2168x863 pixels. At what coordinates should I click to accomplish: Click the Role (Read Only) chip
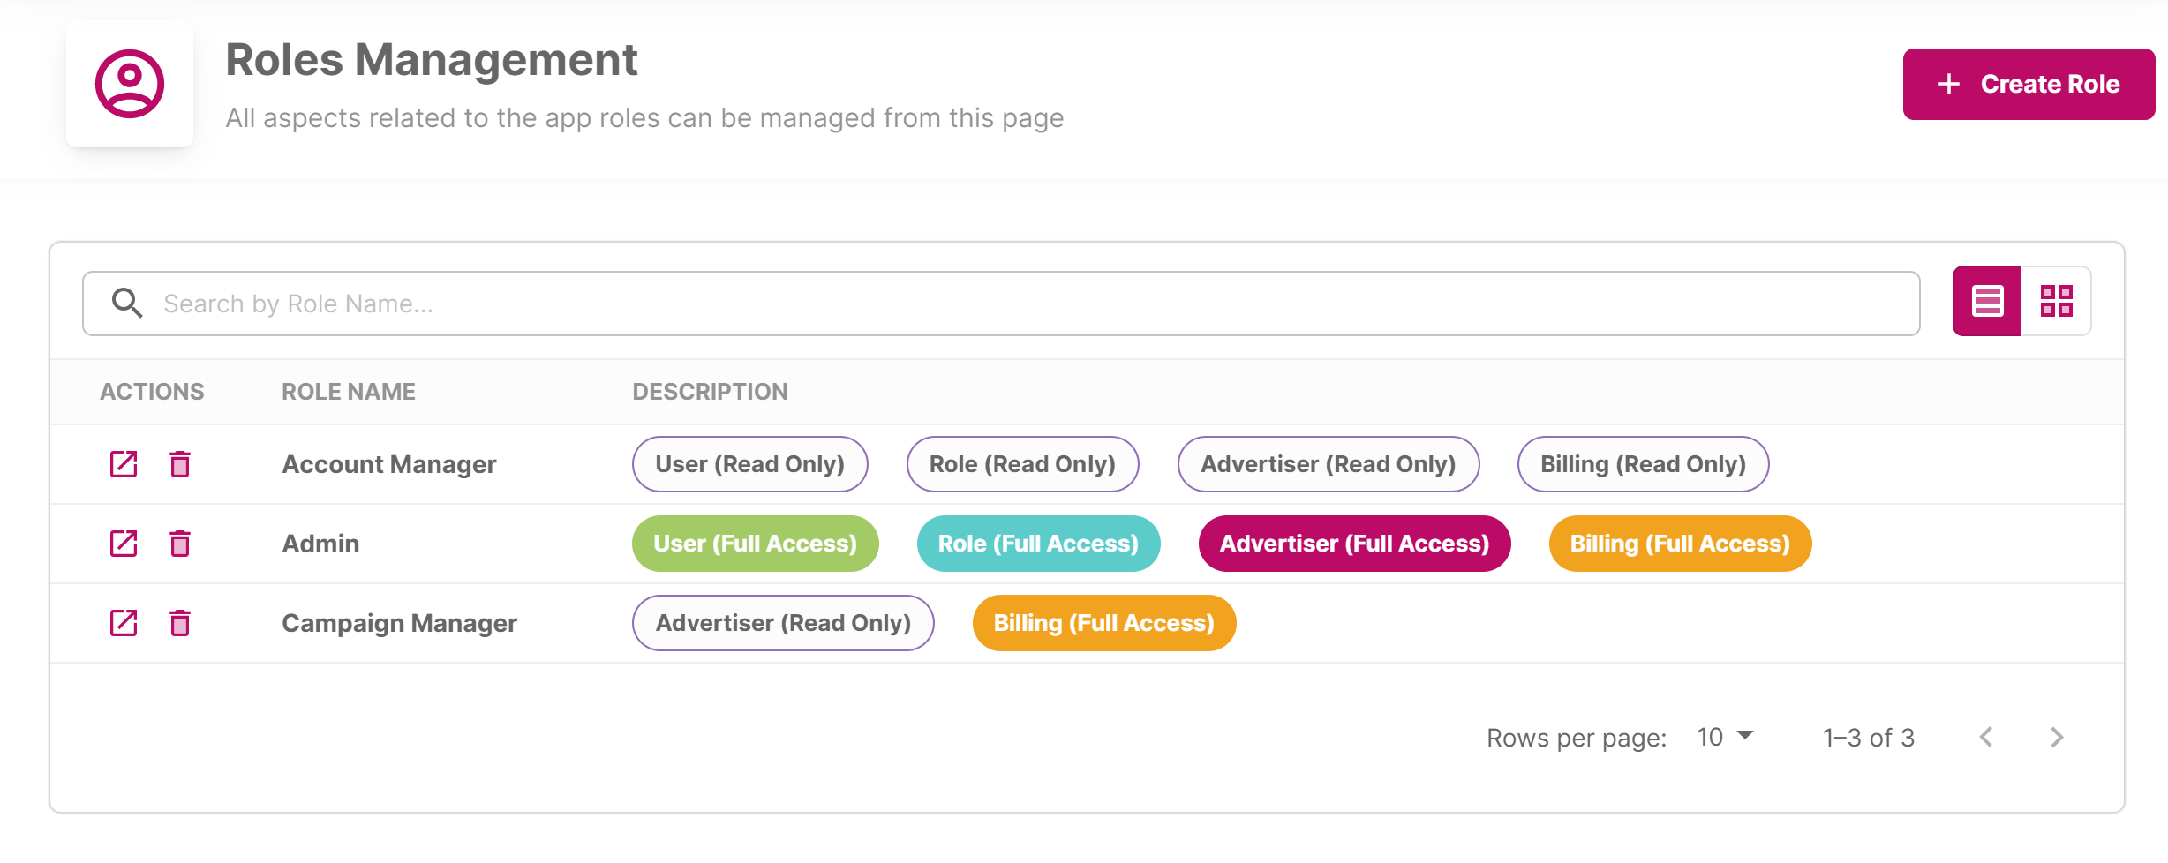pos(1023,464)
